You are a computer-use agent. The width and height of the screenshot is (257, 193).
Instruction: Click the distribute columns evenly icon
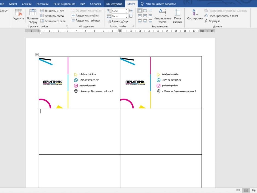pos(131,16)
